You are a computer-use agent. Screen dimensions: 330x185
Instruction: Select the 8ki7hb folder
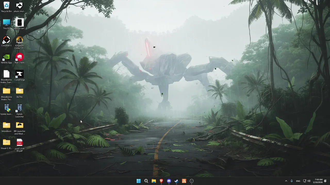tap(19, 93)
